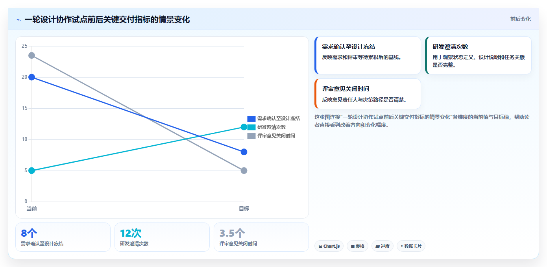Click the Chart.js tag chip
The height and width of the screenshot is (267, 547).
[x=329, y=246]
